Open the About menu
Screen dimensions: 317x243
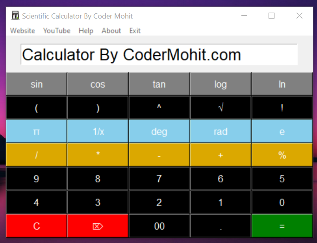point(111,31)
